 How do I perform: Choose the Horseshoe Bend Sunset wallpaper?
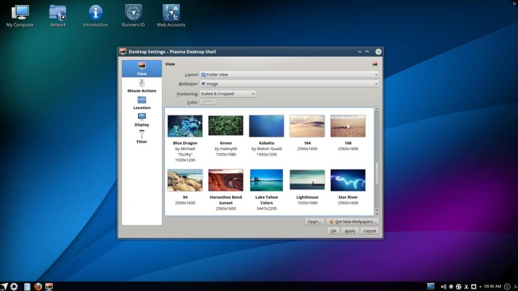click(x=226, y=180)
